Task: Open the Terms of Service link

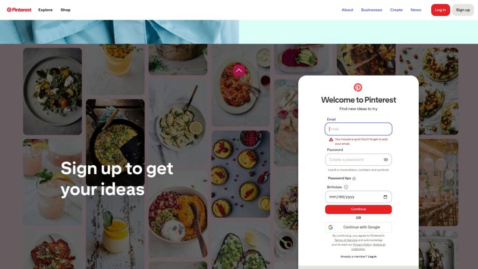Action: [x=345, y=240]
